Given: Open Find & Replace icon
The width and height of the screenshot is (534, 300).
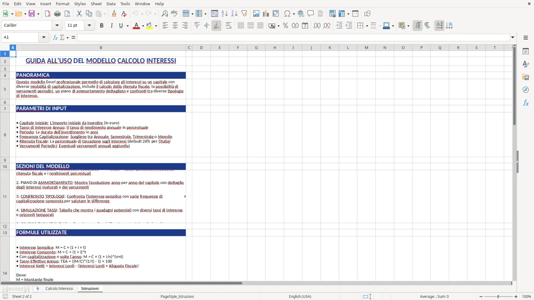Looking at the screenshot, I should coord(165,14).
